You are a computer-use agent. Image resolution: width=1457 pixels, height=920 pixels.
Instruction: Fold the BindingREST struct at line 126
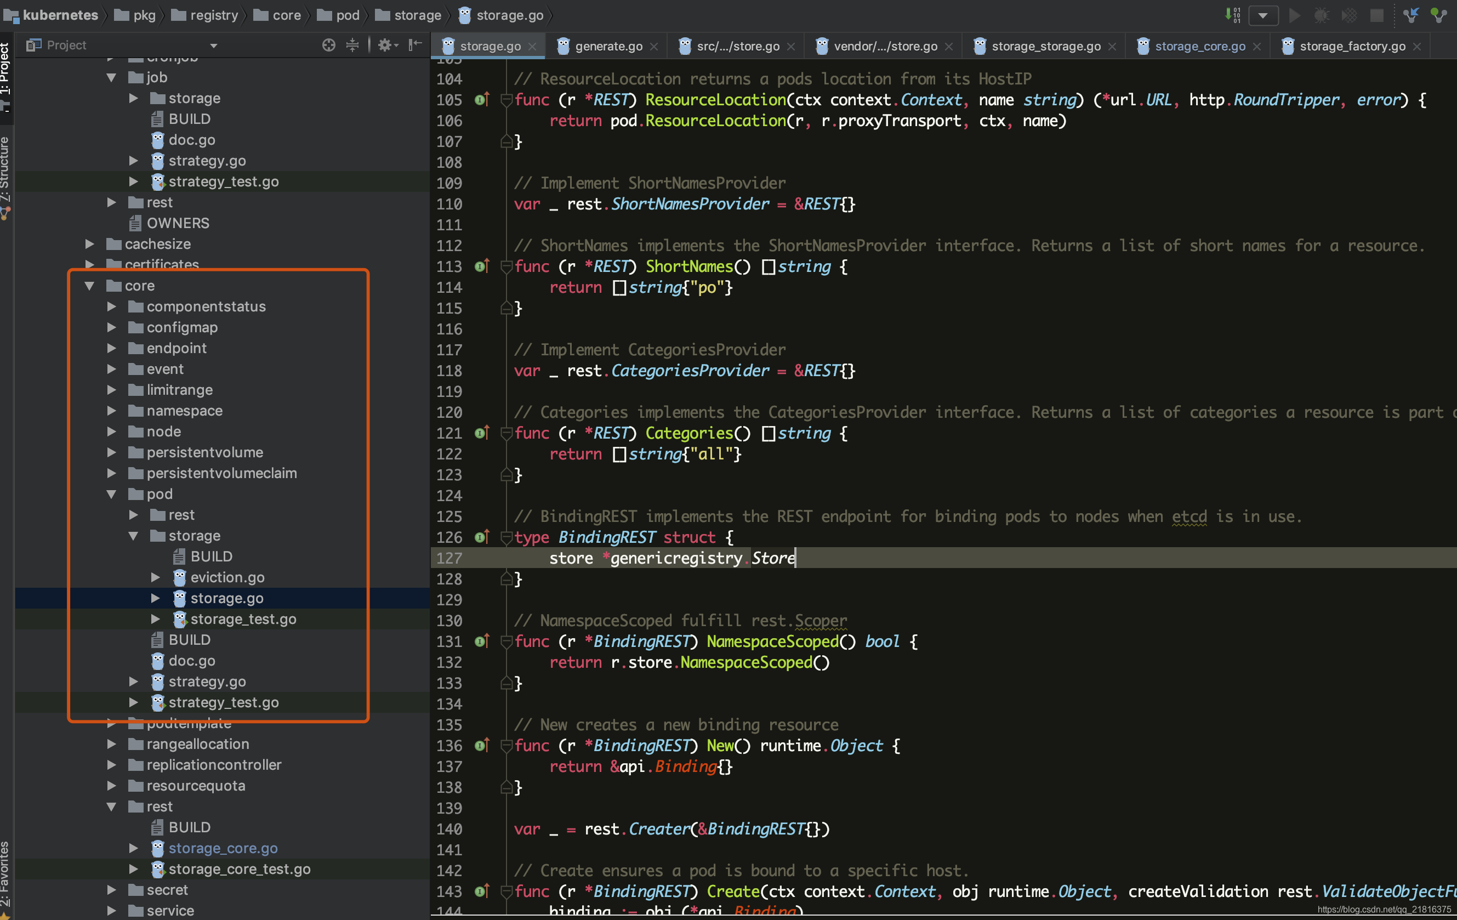click(506, 538)
